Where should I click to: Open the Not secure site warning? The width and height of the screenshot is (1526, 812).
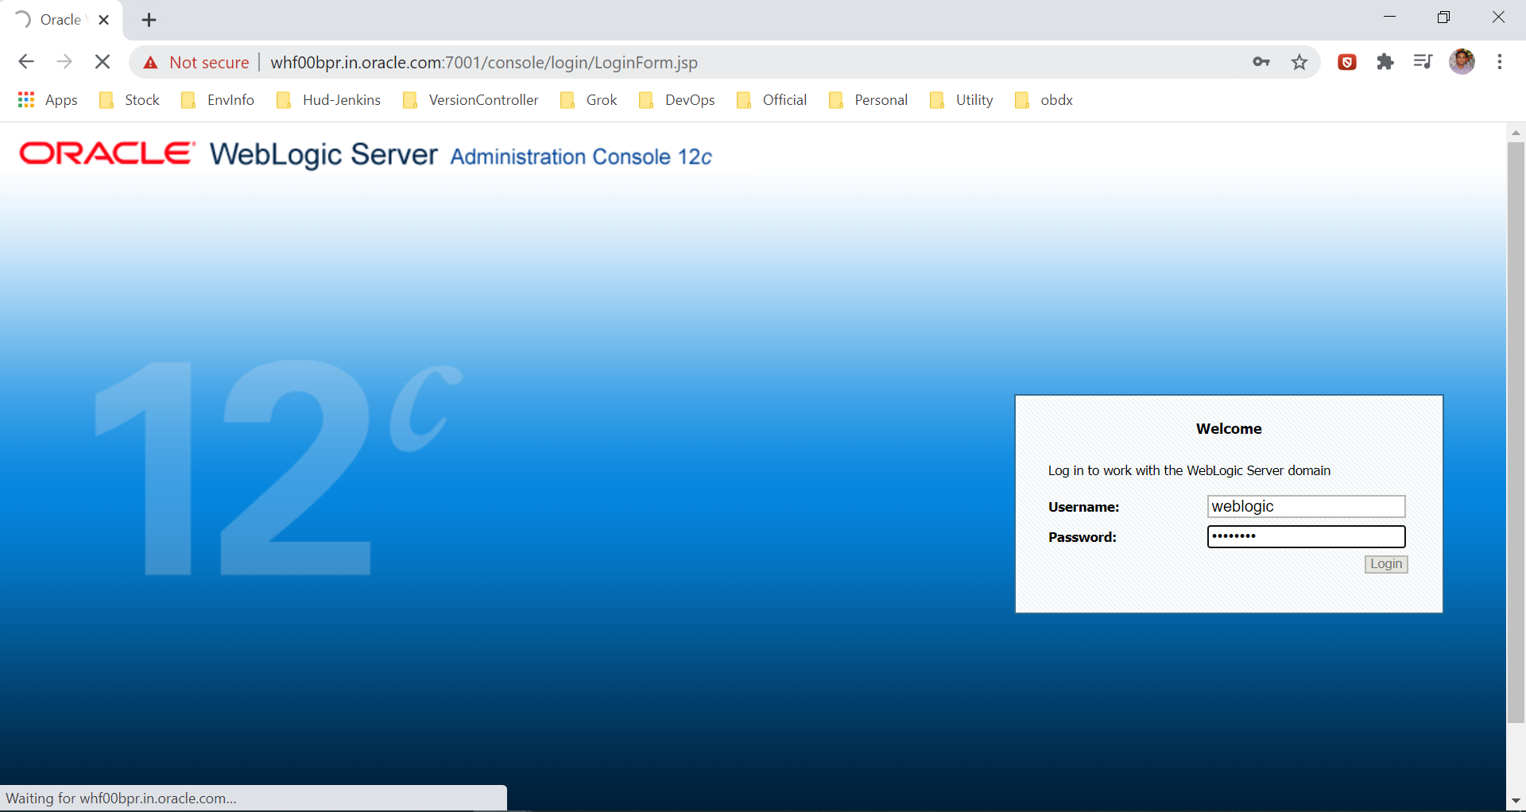[196, 62]
